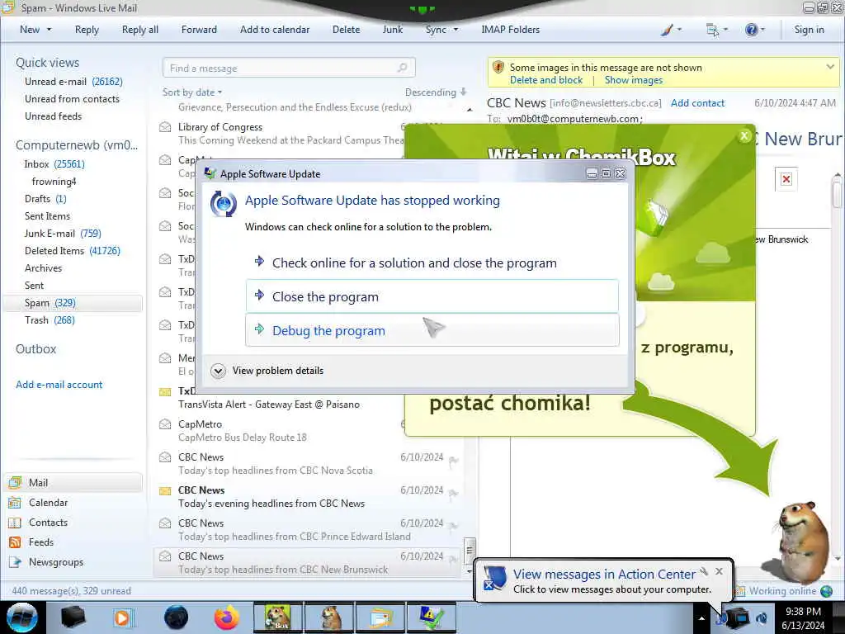Open the Sync dropdown arrow
Image resolution: width=845 pixels, height=634 pixels.
click(x=456, y=30)
